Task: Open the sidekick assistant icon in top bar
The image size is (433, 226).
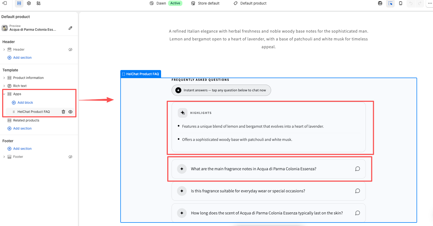Action: coord(380,3)
